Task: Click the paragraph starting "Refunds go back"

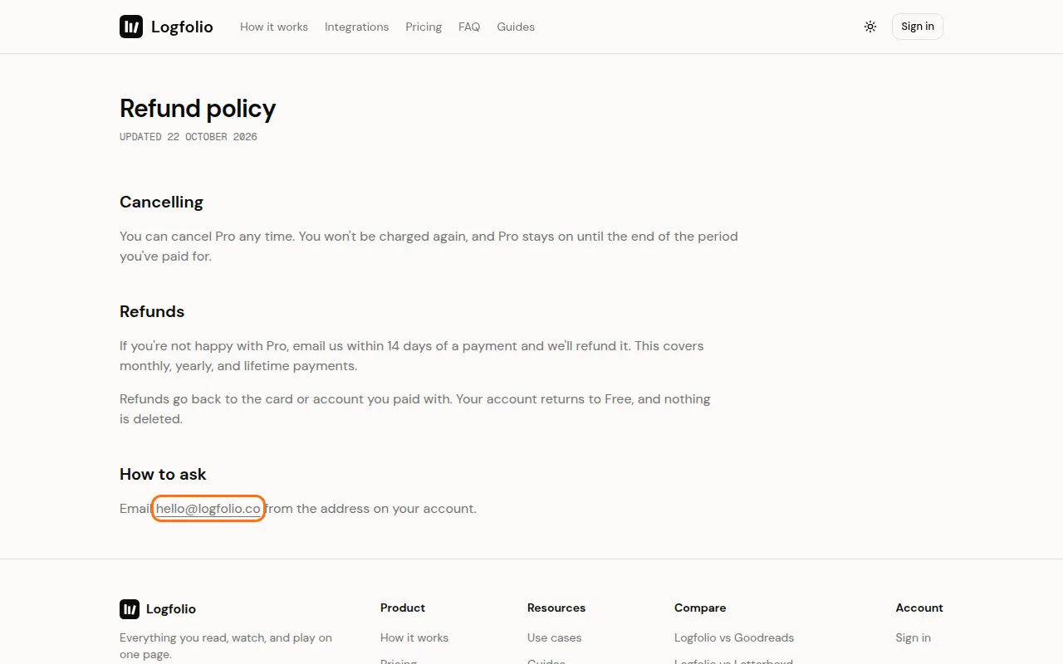Action: 415,409
